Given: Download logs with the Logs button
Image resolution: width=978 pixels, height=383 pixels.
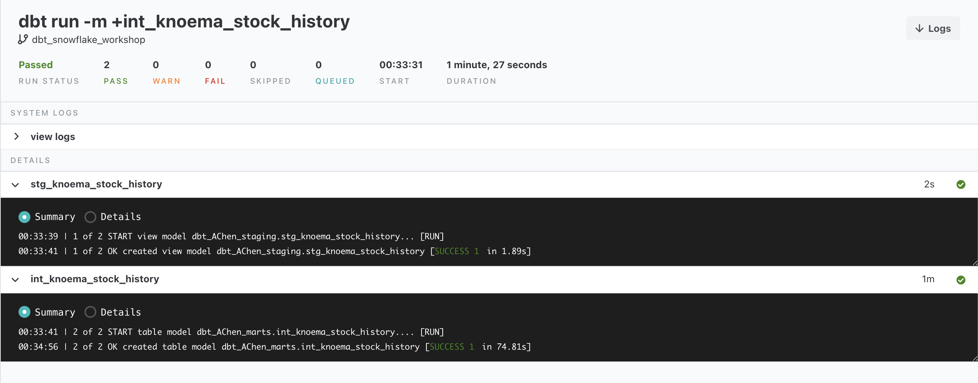Looking at the screenshot, I should pyautogui.click(x=933, y=29).
